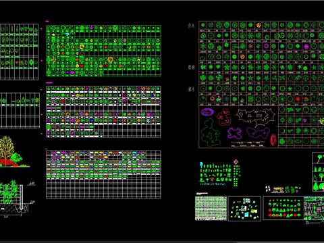The image size is (324, 243).
Task: Click the elongated purple cloud outline
Action: tap(258, 133)
